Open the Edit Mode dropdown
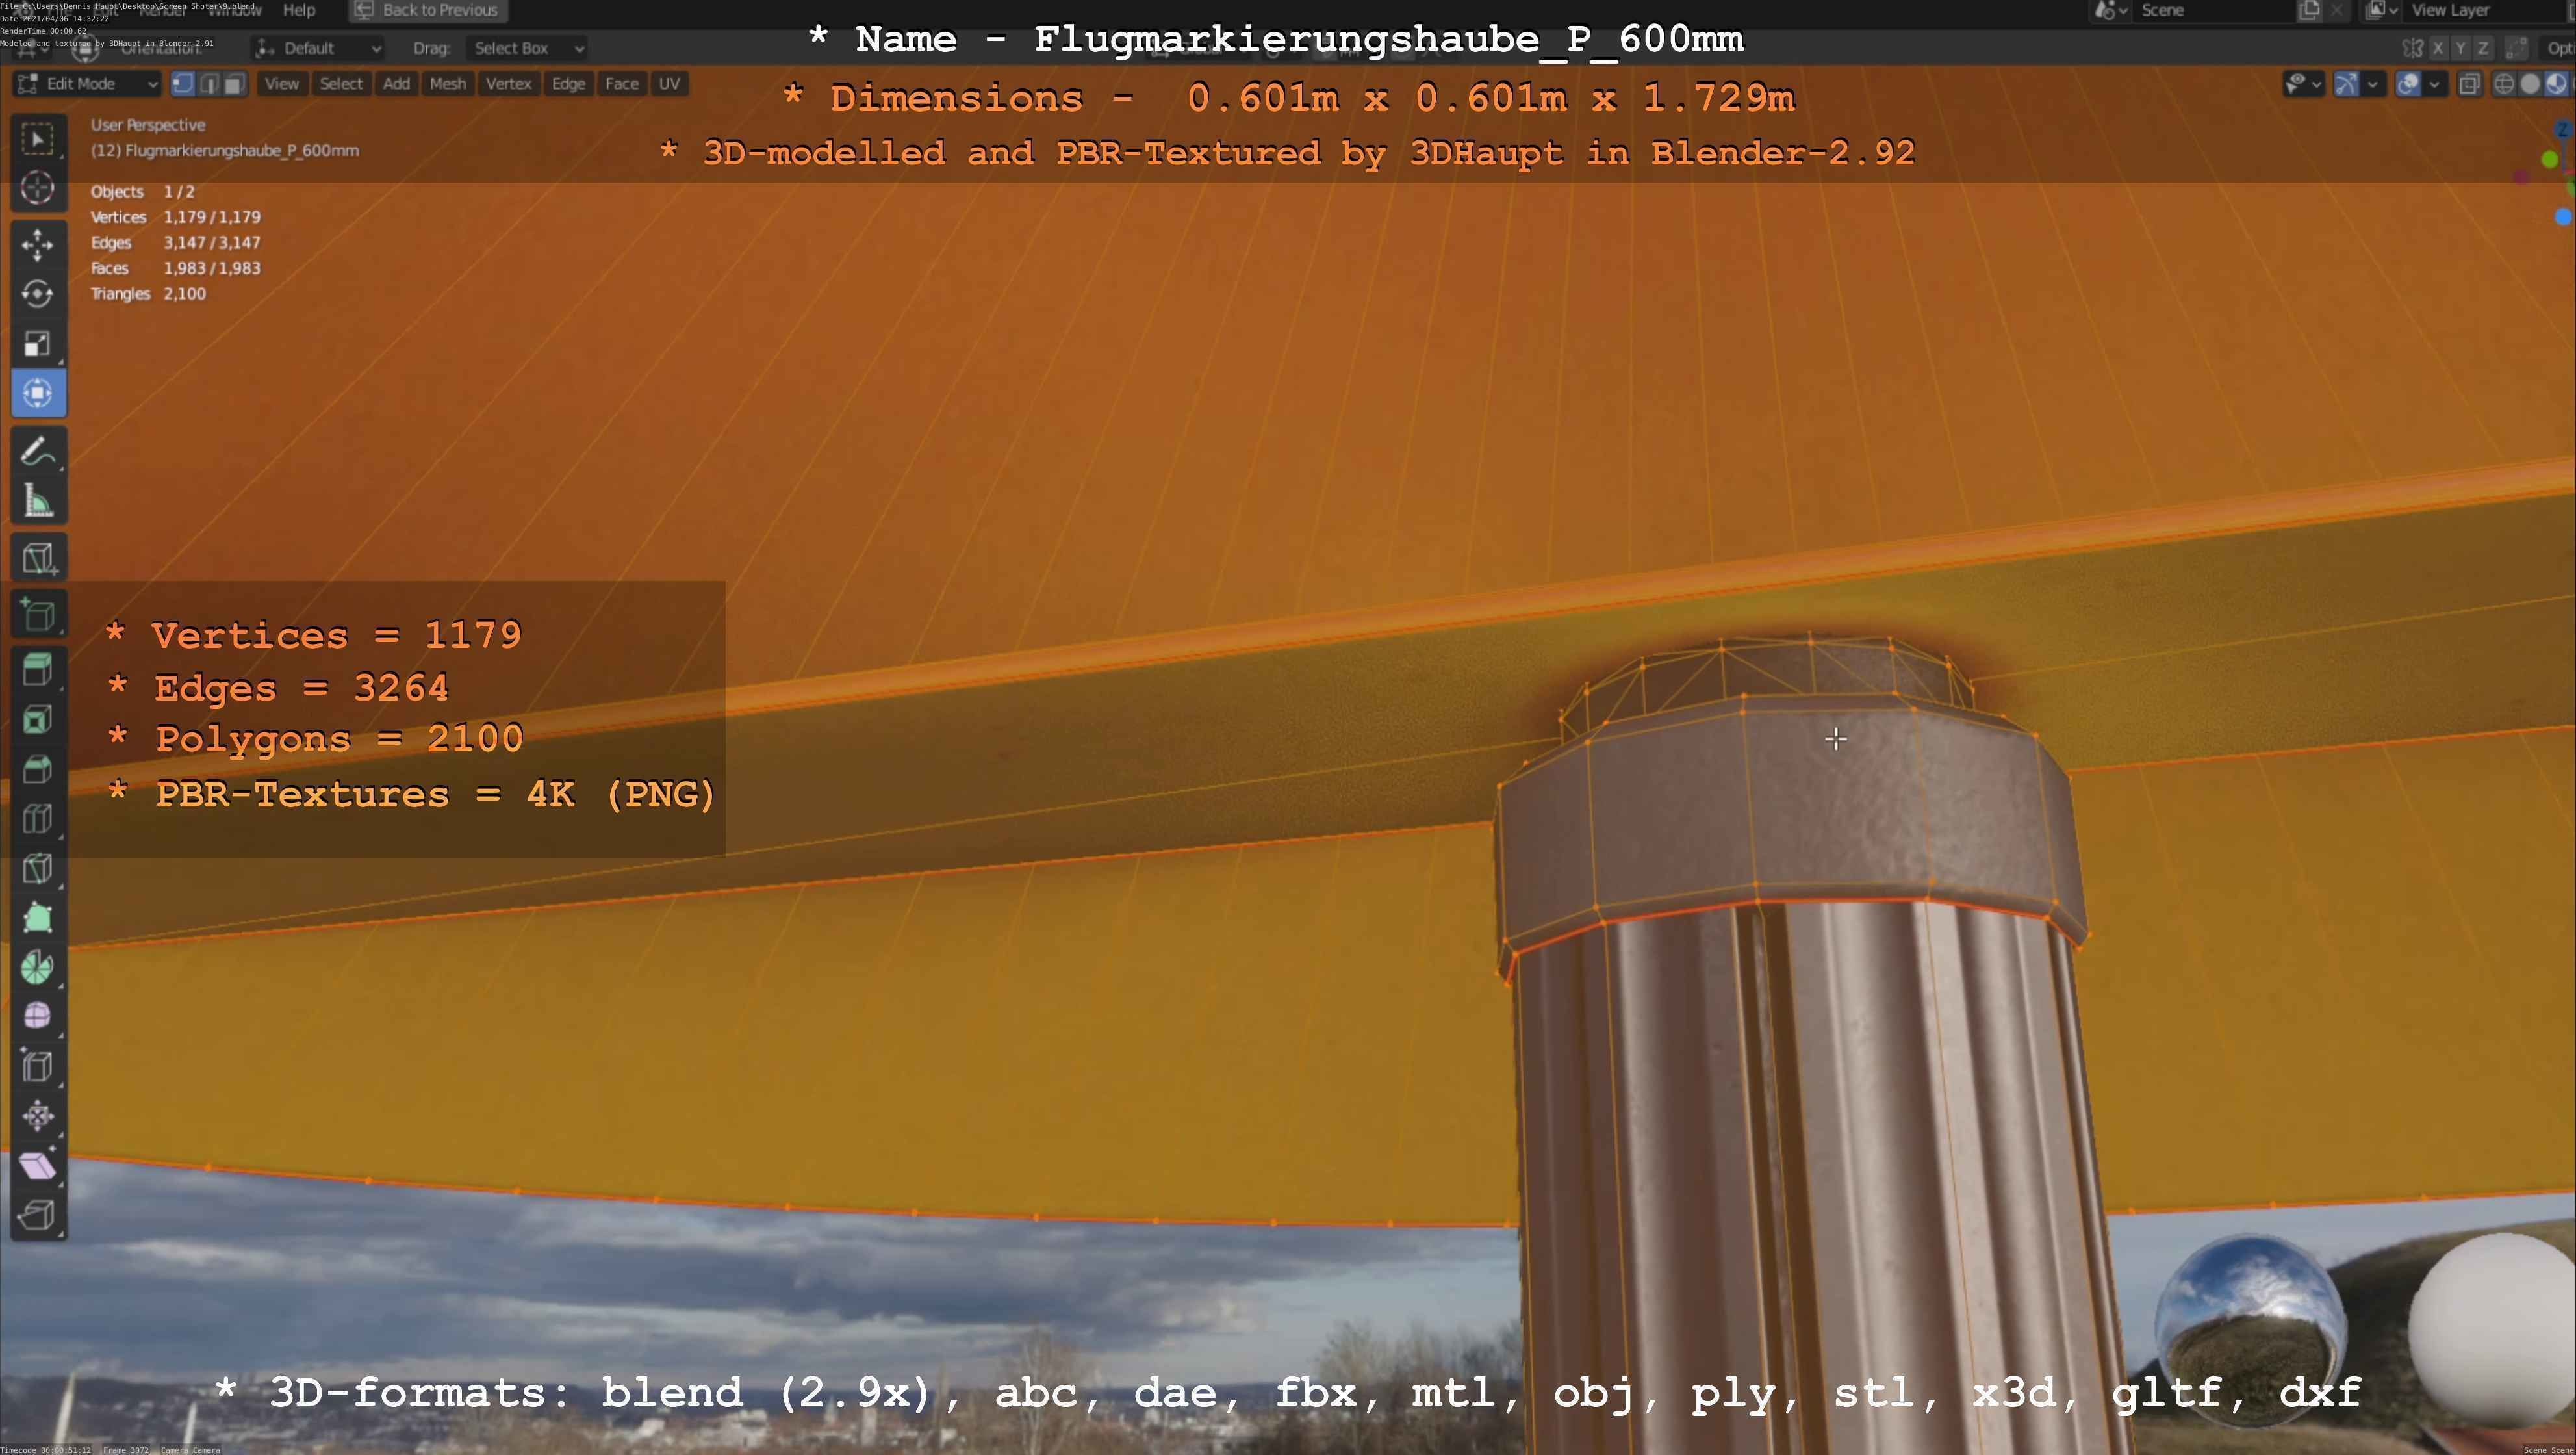This screenshot has height=1455, width=2576. click(x=87, y=84)
